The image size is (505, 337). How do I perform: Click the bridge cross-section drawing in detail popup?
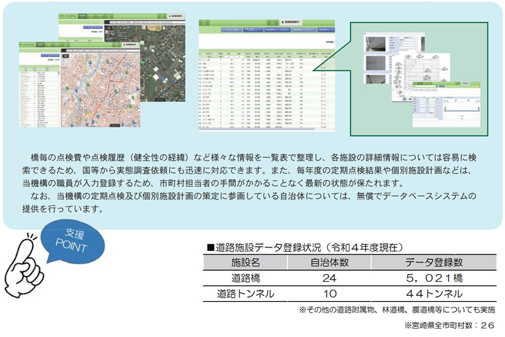click(462, 109)
